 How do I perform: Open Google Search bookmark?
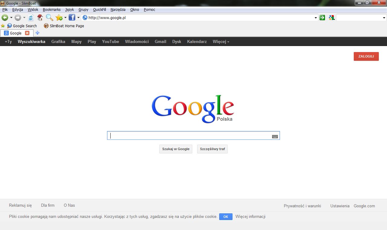(x=22, y=26)
